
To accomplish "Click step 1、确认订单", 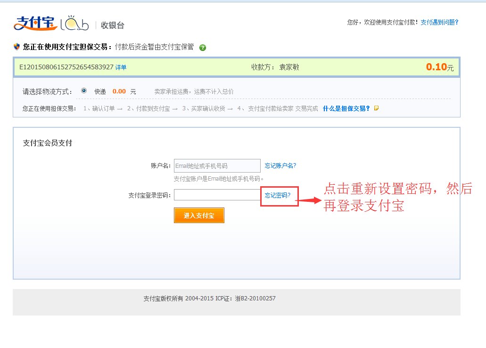I will (x=99, y=108).
